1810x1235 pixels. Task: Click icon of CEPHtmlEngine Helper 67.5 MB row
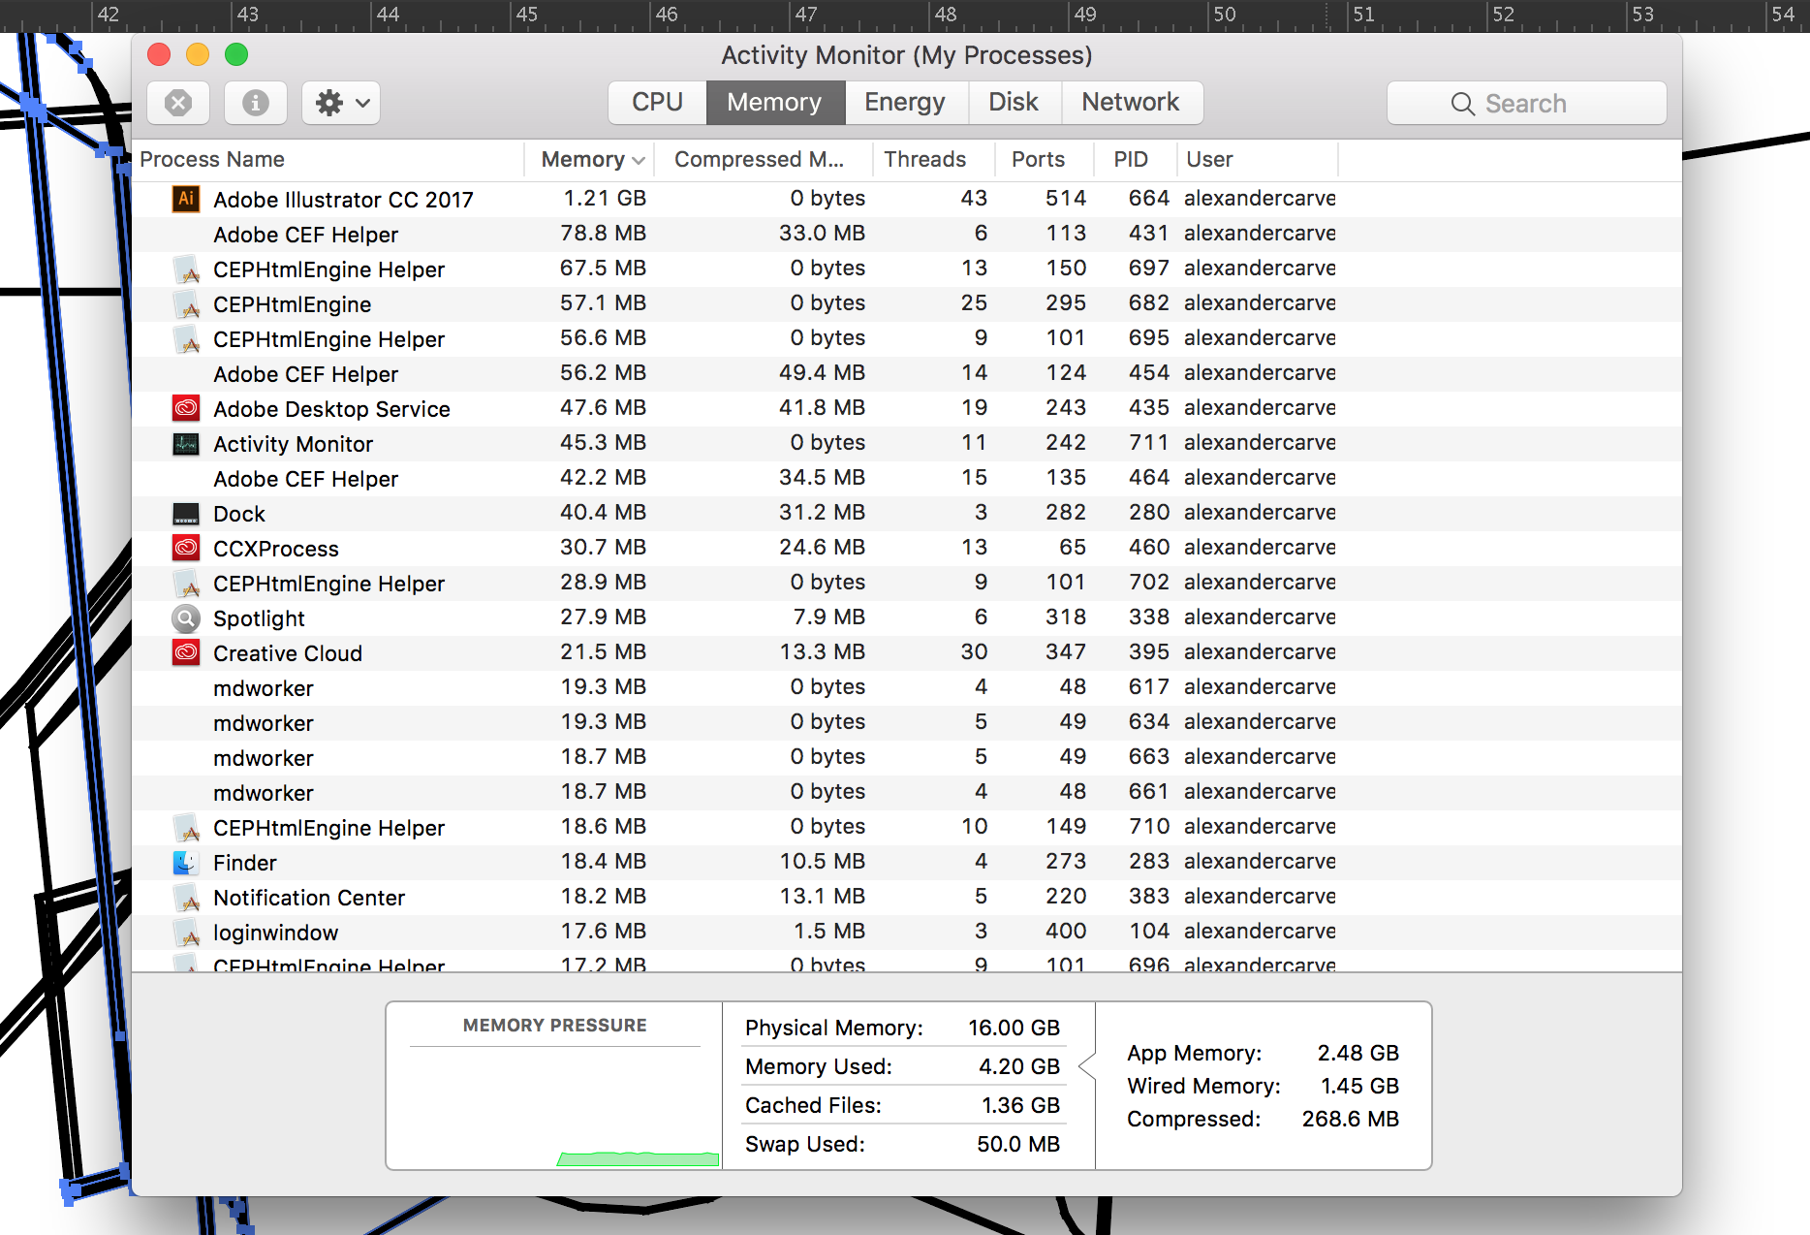pos(186,269)
